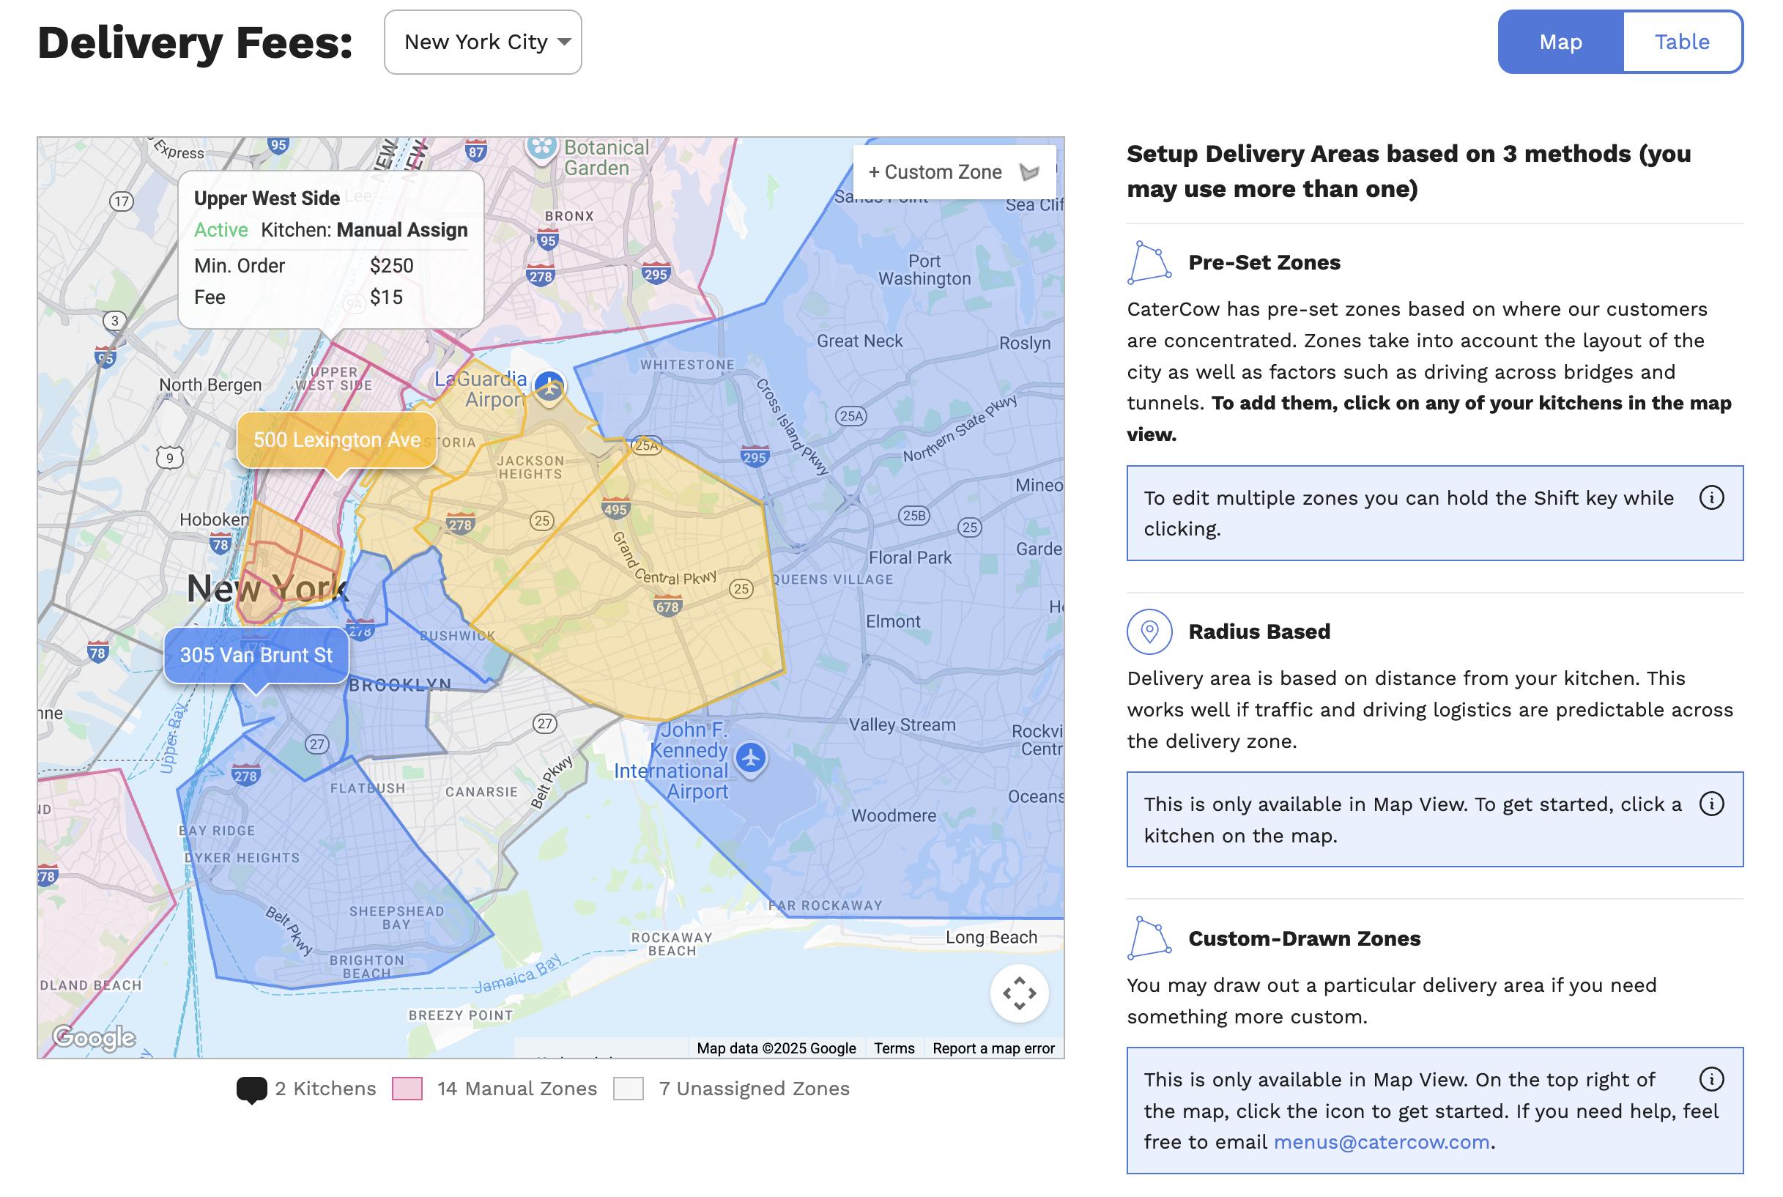
Task: Click the Radius Based pin icon
Action: point(1149,631)
